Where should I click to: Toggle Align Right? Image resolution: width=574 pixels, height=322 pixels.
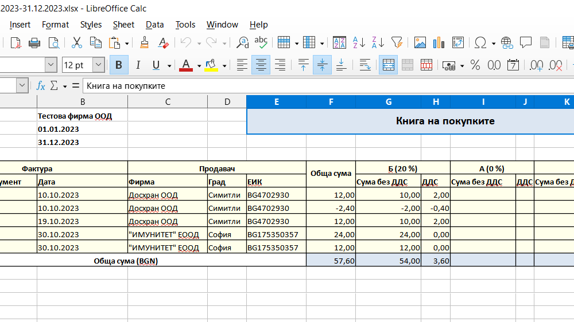pos(280,65)
